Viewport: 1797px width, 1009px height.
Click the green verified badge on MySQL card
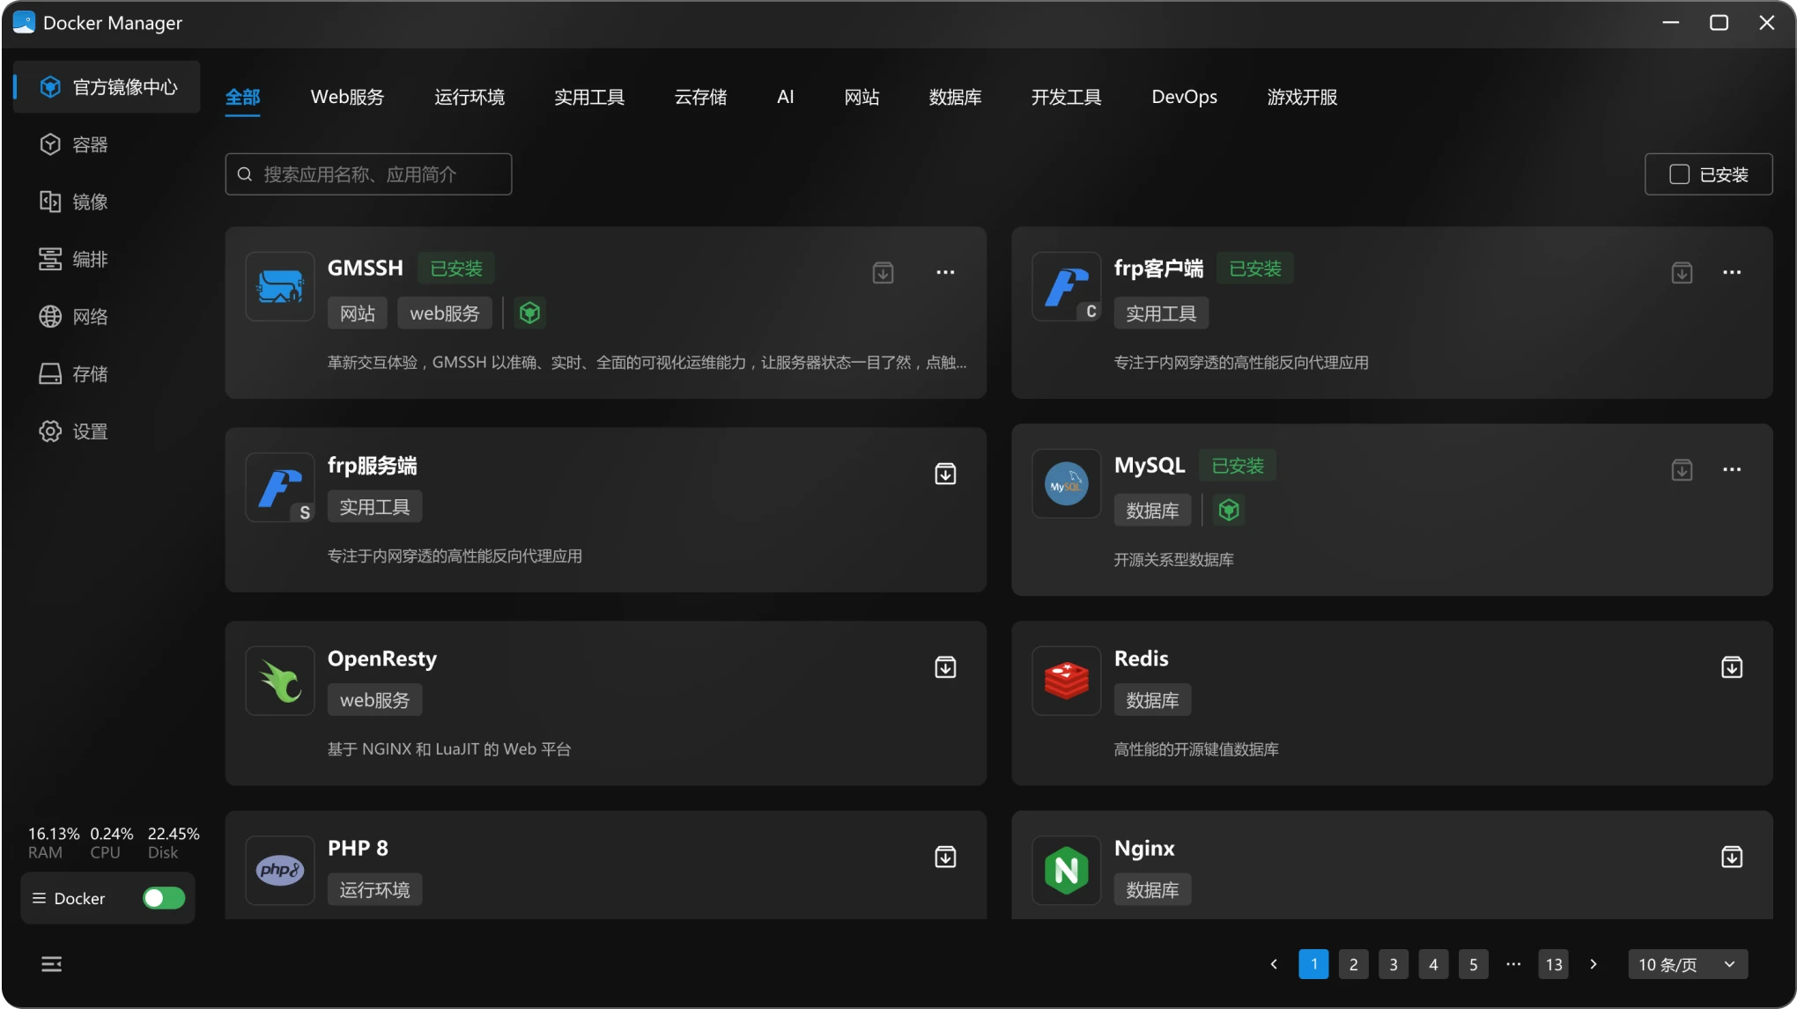point(1229,510)
